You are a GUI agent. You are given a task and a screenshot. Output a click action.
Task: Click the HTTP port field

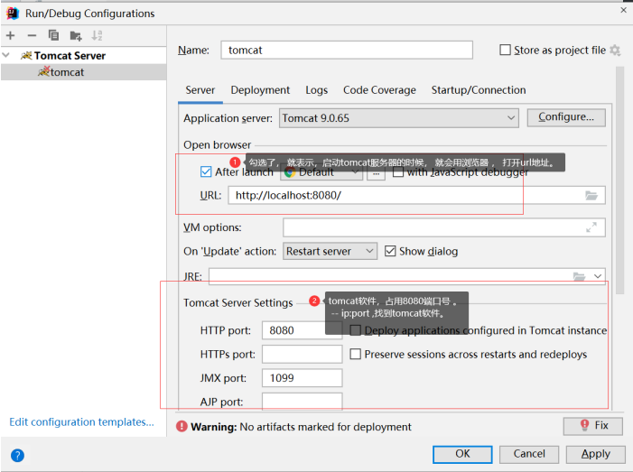(x=302, y=330)
